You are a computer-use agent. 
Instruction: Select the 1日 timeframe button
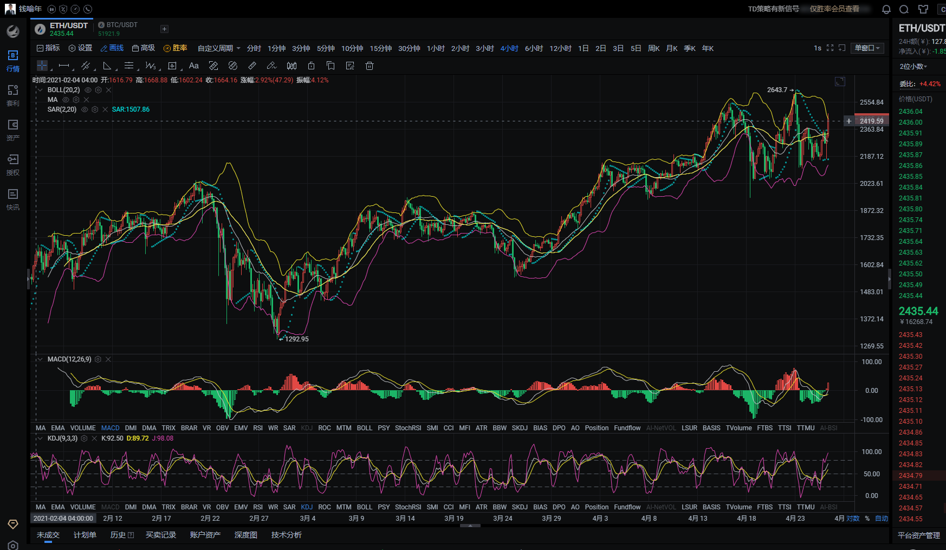tap(583, 48)
